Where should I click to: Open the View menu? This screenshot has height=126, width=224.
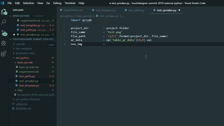click(x=40, y=3)
